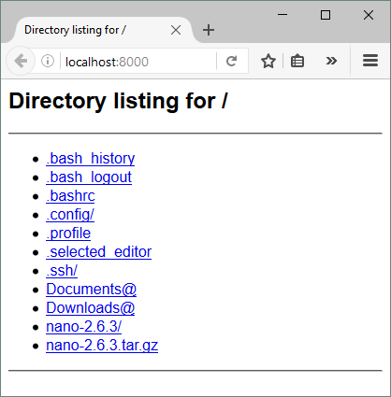Image resolution: width=391 pixels, height=397 pixels.
Task: Focus the localhost:8000 address bar
Action: click(x=138, y=62)
